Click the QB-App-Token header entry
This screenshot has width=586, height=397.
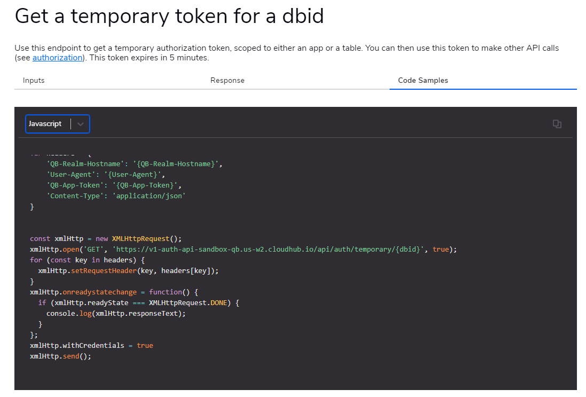(111, 185)
